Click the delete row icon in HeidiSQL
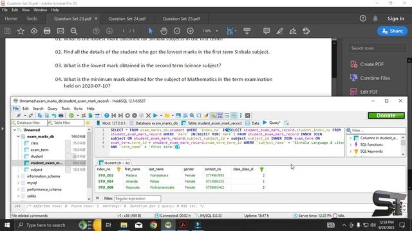Viewport: 412px width, 231px height. [x=135, y=116]
